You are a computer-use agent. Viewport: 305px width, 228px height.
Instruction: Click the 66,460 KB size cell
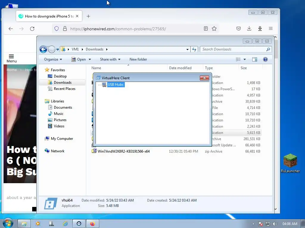253,145
